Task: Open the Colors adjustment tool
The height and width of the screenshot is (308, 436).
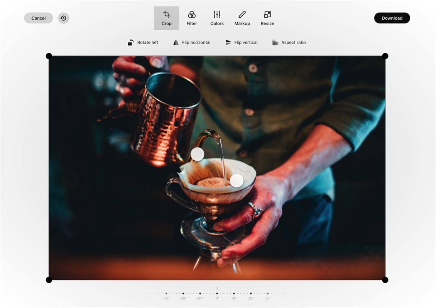Action: [217, 18]
